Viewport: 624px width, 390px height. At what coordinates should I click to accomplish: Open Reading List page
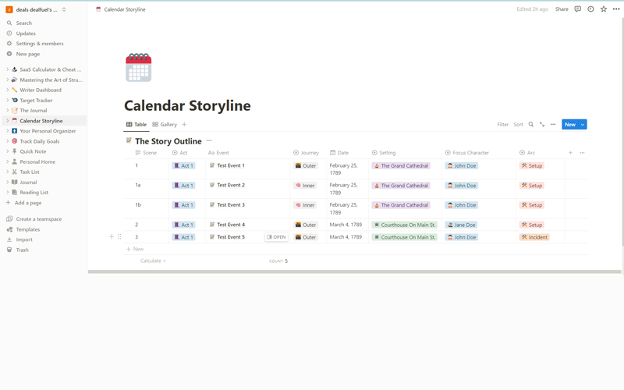coord(34,193)
